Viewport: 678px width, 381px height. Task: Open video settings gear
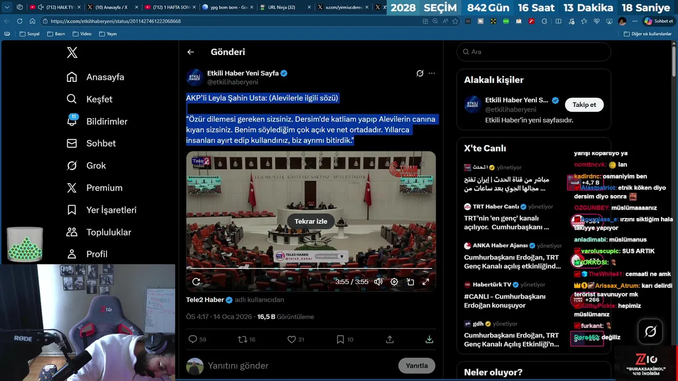394,282
